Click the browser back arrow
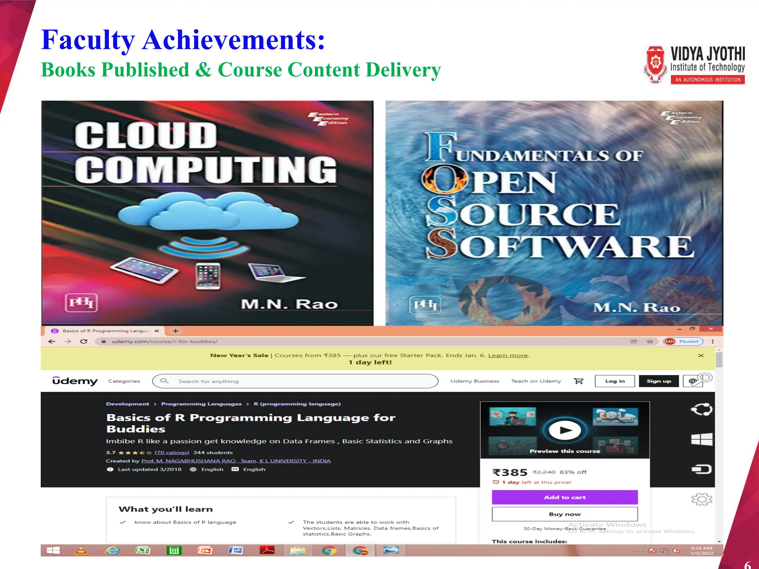 click(x=52, y=342)
